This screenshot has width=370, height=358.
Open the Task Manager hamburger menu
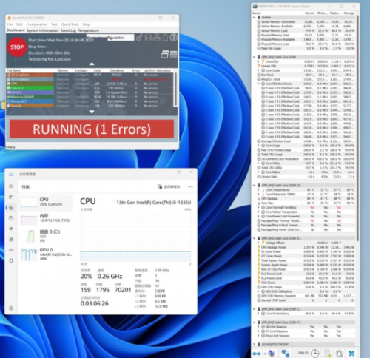tap(11, 186)
